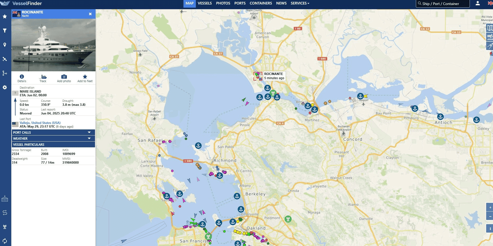Close the ROCINANTE vessel panel
This screenshot has width=493, height=246.
click(90, 14)
